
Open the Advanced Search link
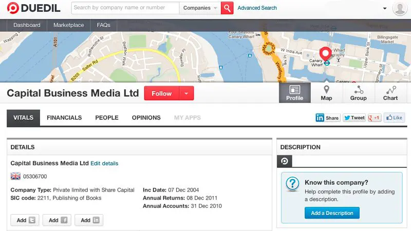pyautogui.click(x=257, y=8)
